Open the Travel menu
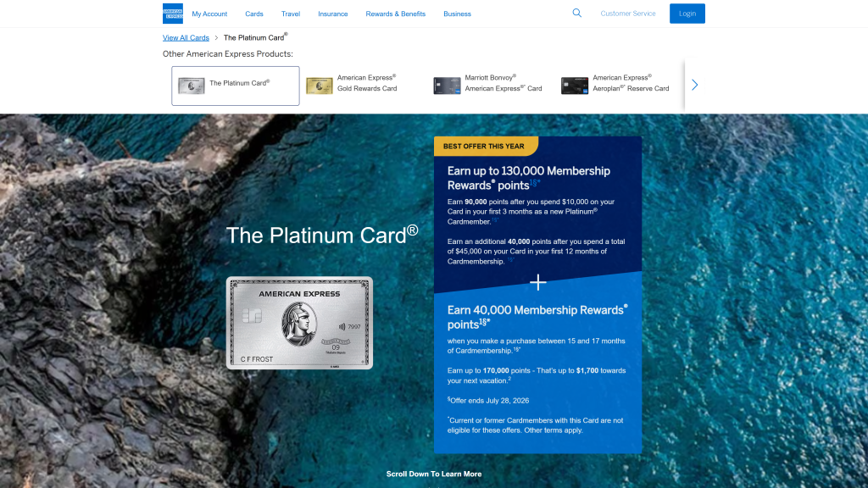 tap(291, 14)
